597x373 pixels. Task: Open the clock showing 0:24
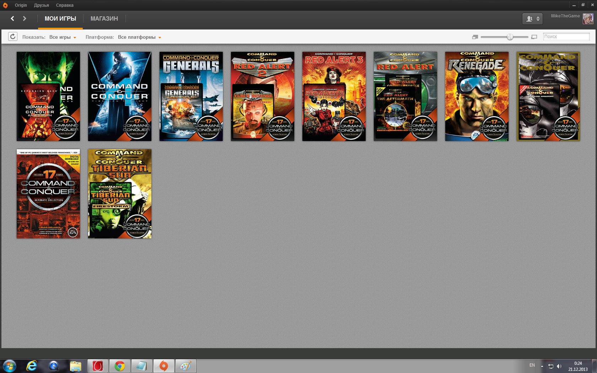(x=578, y=366)
